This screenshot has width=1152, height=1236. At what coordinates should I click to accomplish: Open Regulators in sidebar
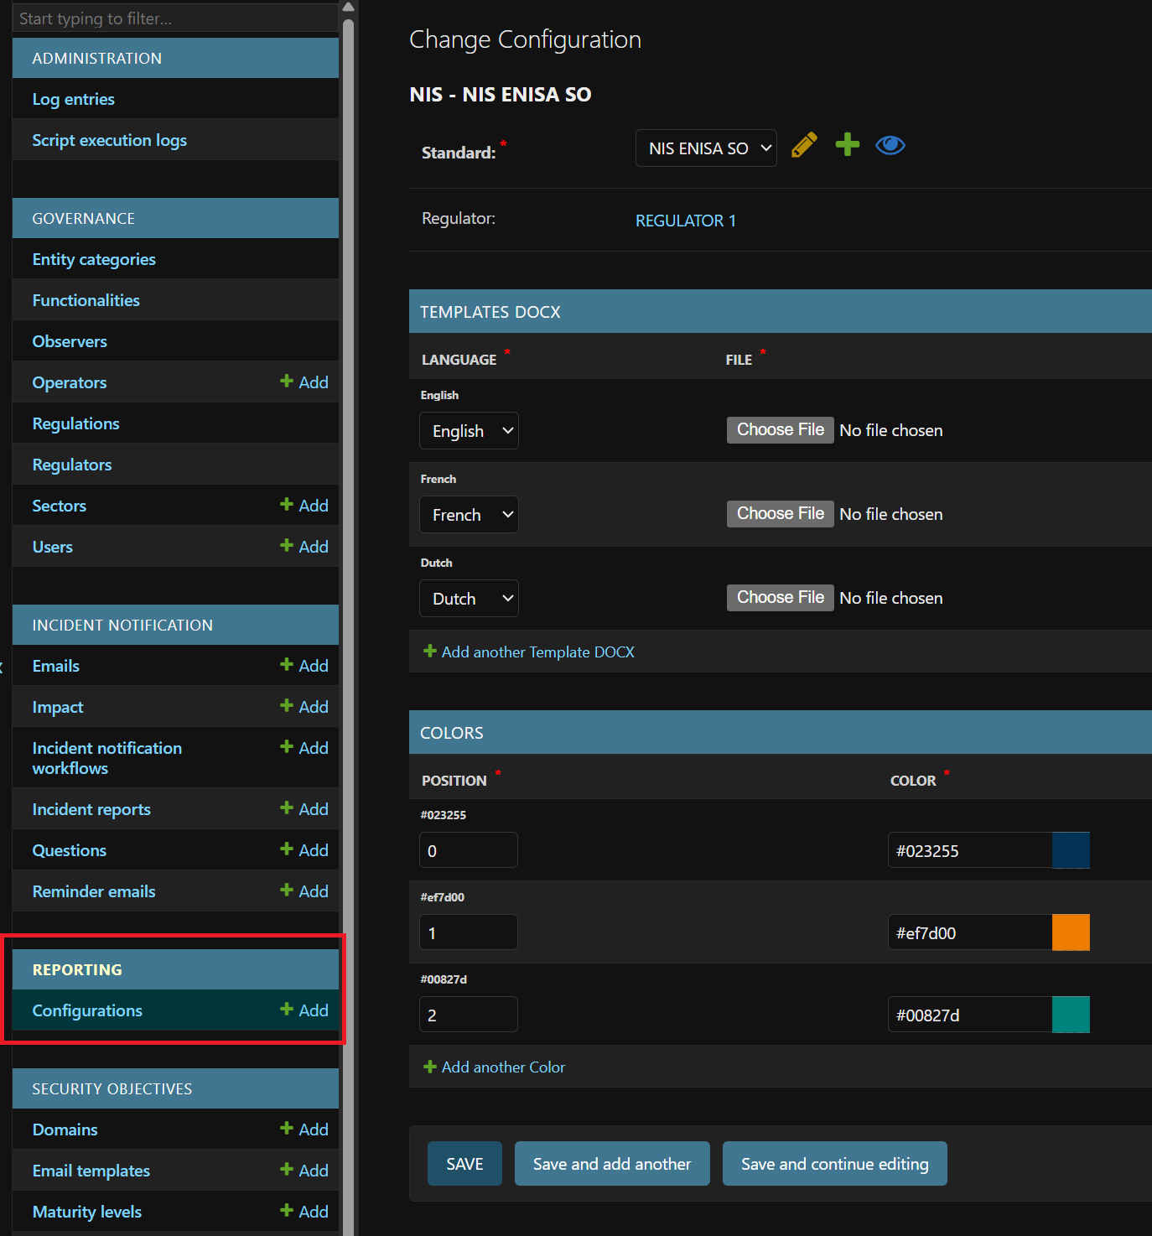[72, 465]
